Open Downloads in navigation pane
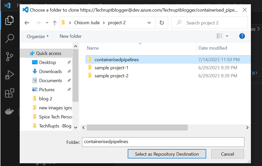This screenshot has height=166, width=262. (50, 71)
